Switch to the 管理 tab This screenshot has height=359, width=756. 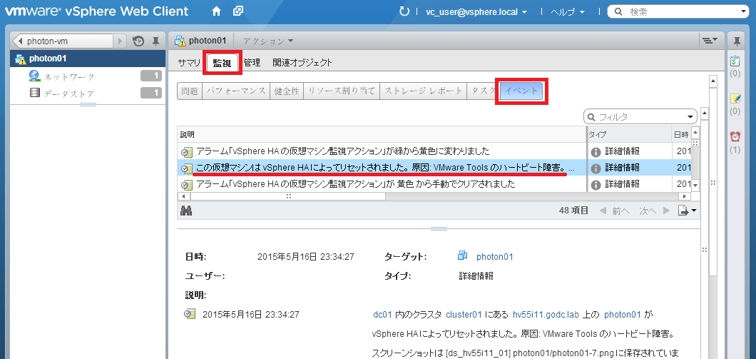[x=252, y=62]
